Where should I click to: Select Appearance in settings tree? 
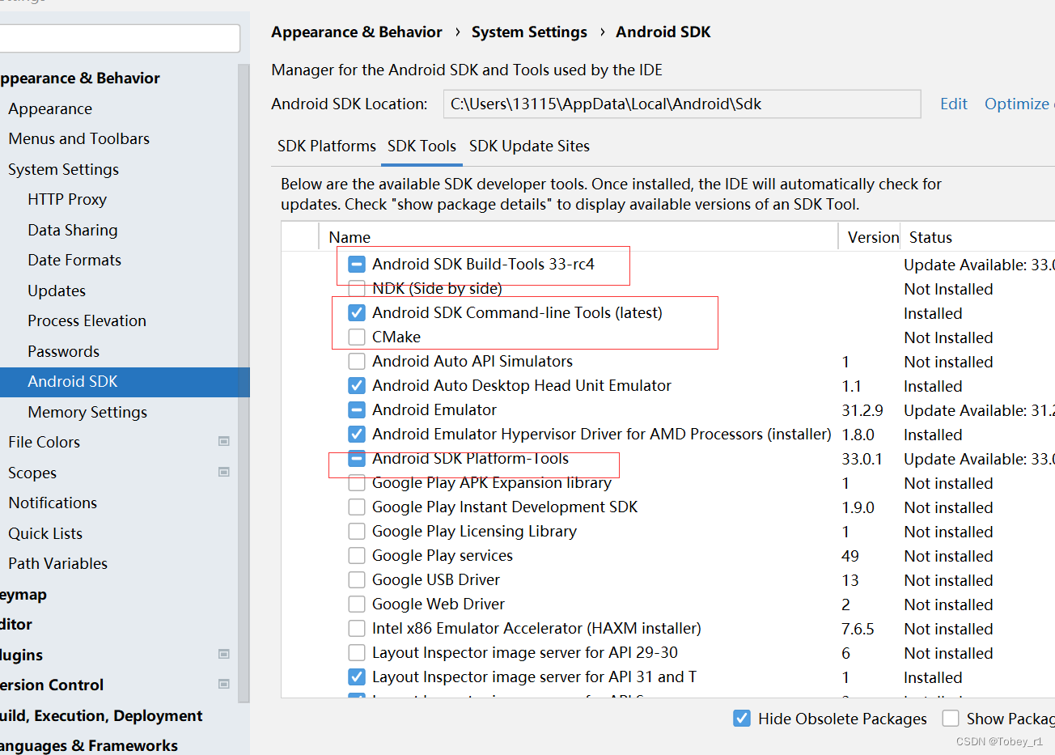pyautogui.click(x=50, y=108)
